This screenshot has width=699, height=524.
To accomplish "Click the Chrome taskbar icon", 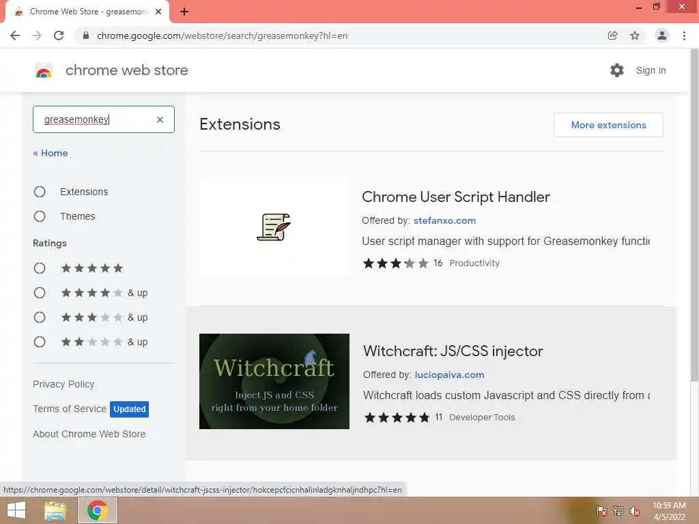I will [x=98, y=510].
